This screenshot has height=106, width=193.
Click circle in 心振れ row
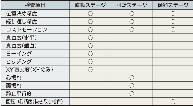[x=132, y=78]
